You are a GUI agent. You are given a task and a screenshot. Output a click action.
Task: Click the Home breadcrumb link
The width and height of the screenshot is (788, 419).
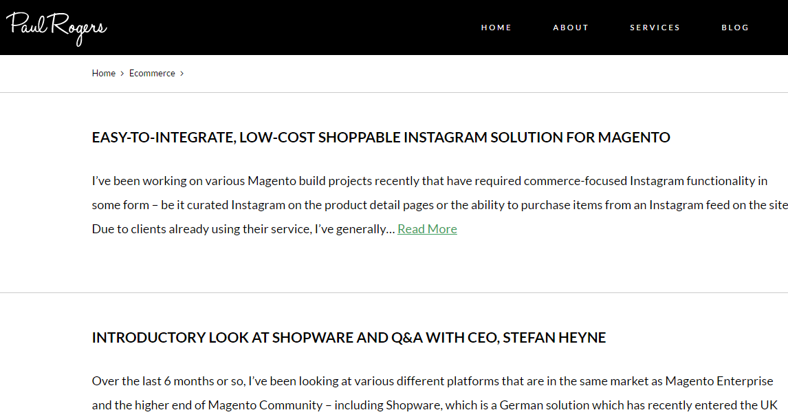pyautogui.click(x=104, y=74)
